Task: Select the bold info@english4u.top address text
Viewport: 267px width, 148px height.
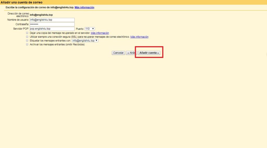Action: click(41, 15)
